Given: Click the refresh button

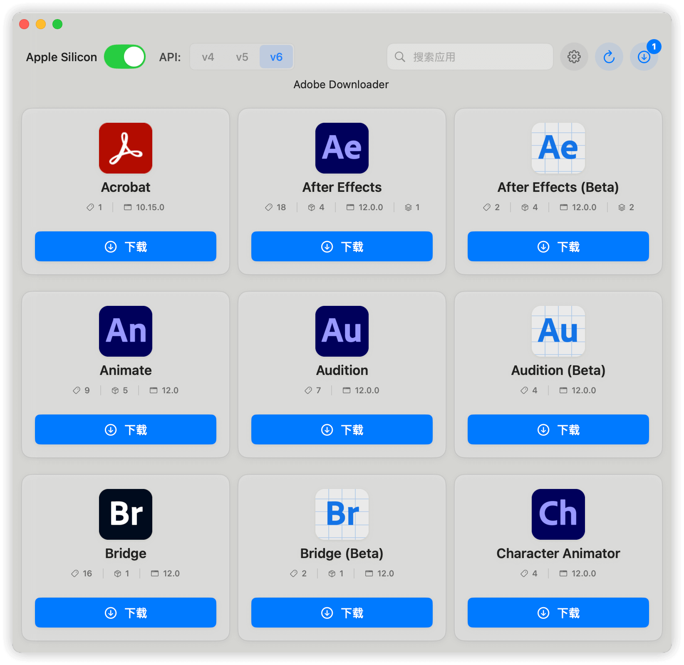Looking at the screenshot, I should [609, 57].
